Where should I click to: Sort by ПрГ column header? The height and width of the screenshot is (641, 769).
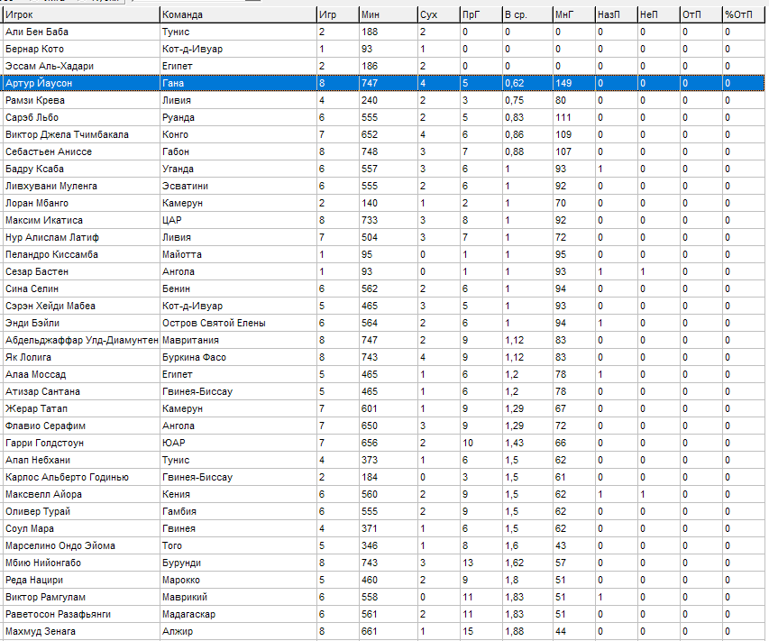(479, 15)
